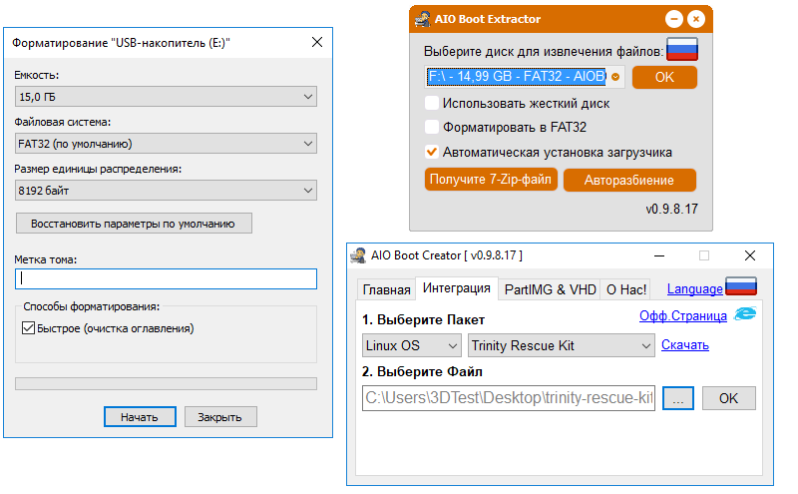Click the AIO Boot Creator title bar icon

click(x=358, y=256)
